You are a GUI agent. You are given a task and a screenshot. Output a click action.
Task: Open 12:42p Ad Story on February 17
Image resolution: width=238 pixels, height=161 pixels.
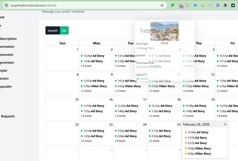[127, 106]
